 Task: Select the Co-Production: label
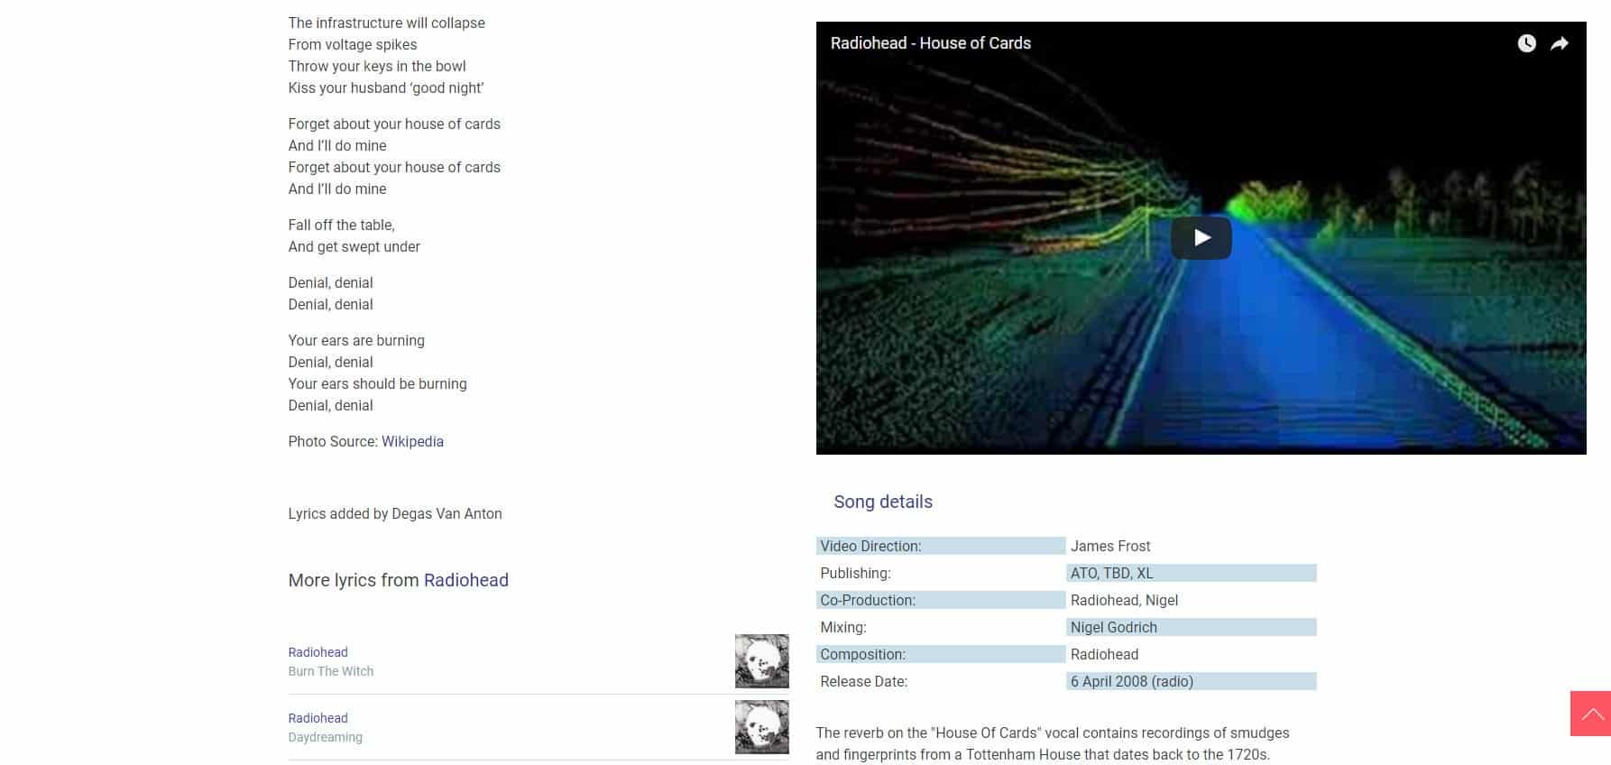pos(941,600)
